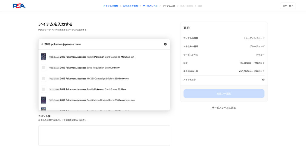Open the アイテム入力 step
The height and width of the screenshot is (150, 306).
(169, 6)
